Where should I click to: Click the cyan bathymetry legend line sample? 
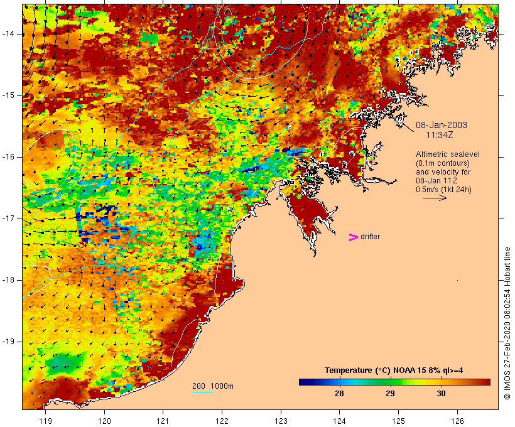point(203,392)
